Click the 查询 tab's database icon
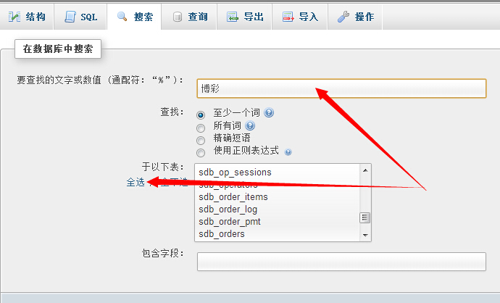Viewport: 500px width, 303px height. (x=178, y=16)
